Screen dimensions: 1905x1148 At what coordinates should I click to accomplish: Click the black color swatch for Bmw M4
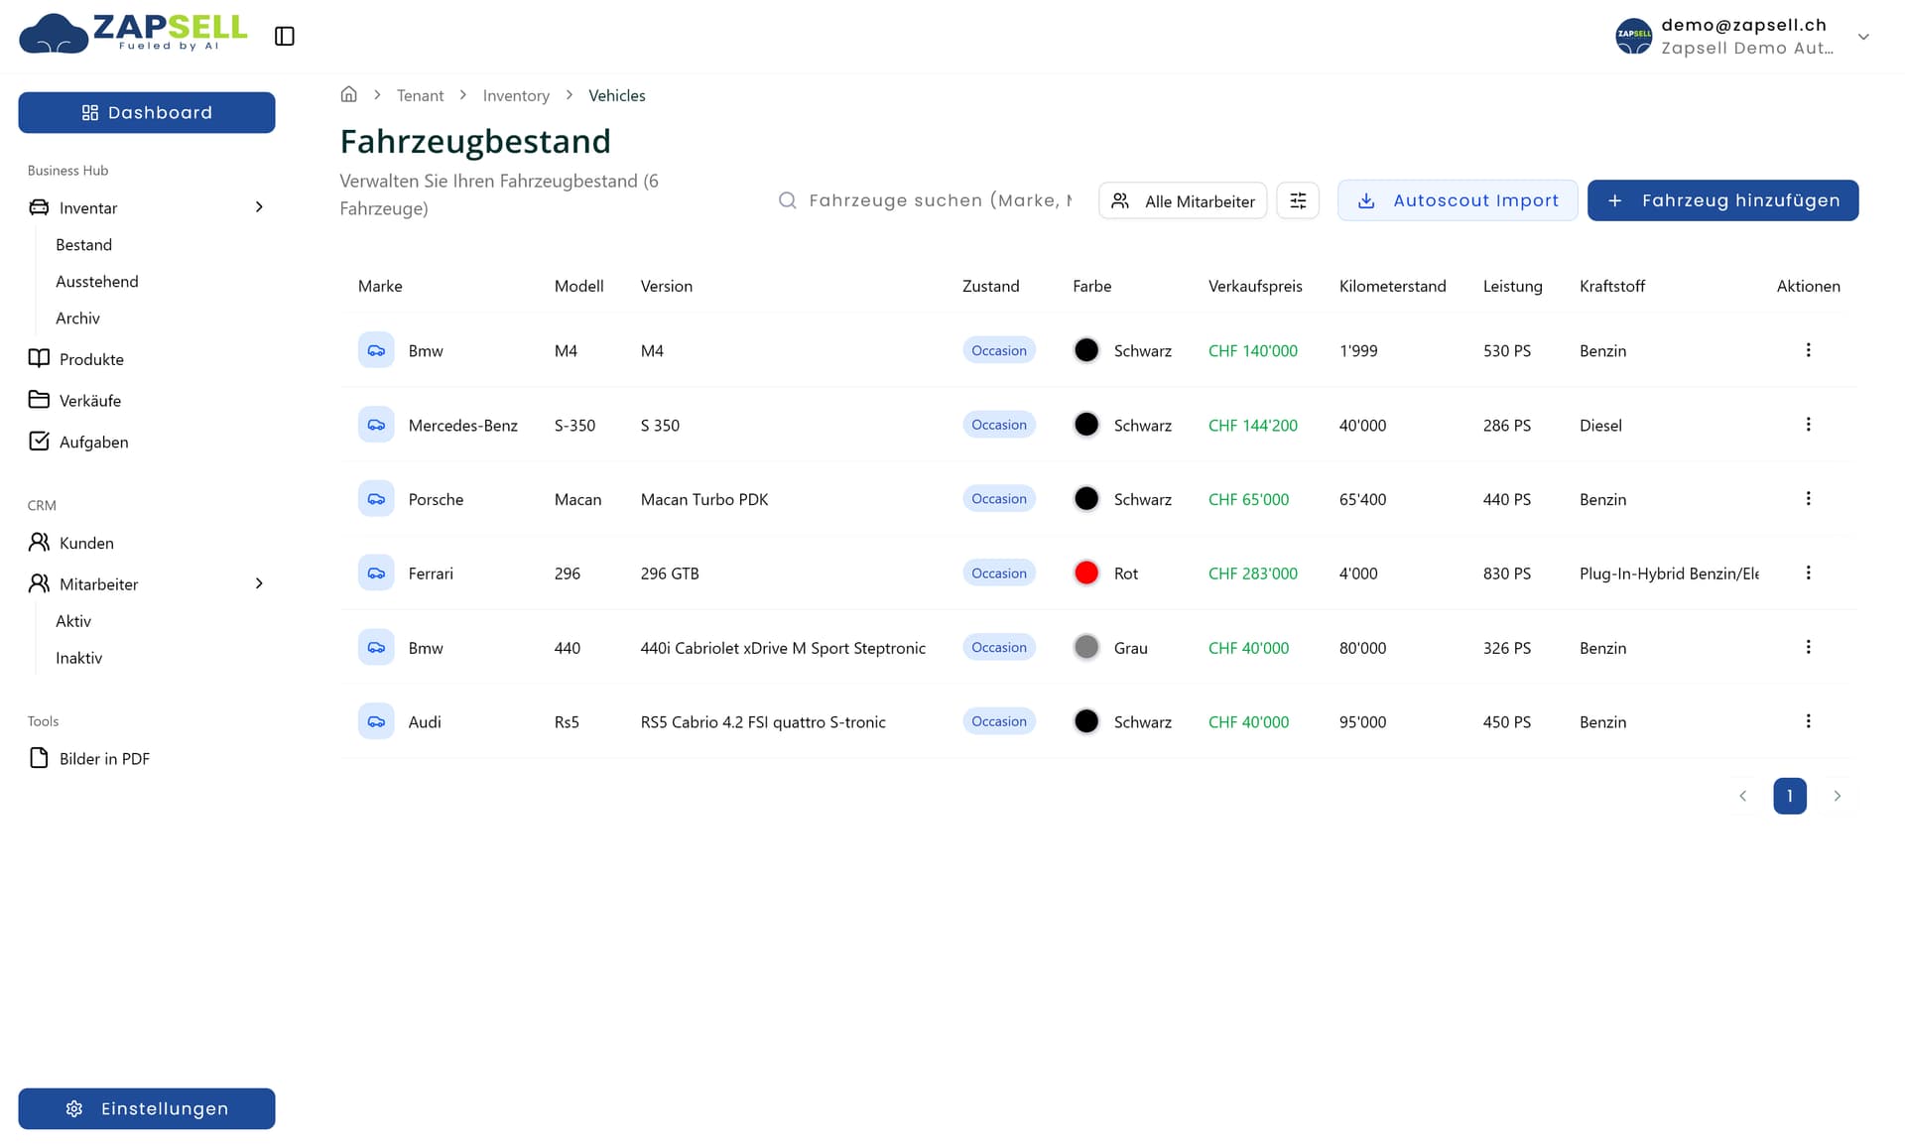pyautogui.click(x=1086, y=350)
